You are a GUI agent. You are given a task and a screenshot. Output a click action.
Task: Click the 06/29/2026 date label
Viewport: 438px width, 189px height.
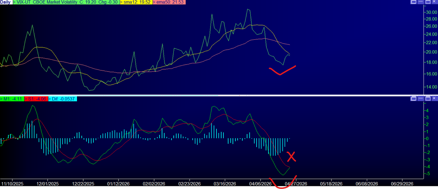[x=402, y=184]
